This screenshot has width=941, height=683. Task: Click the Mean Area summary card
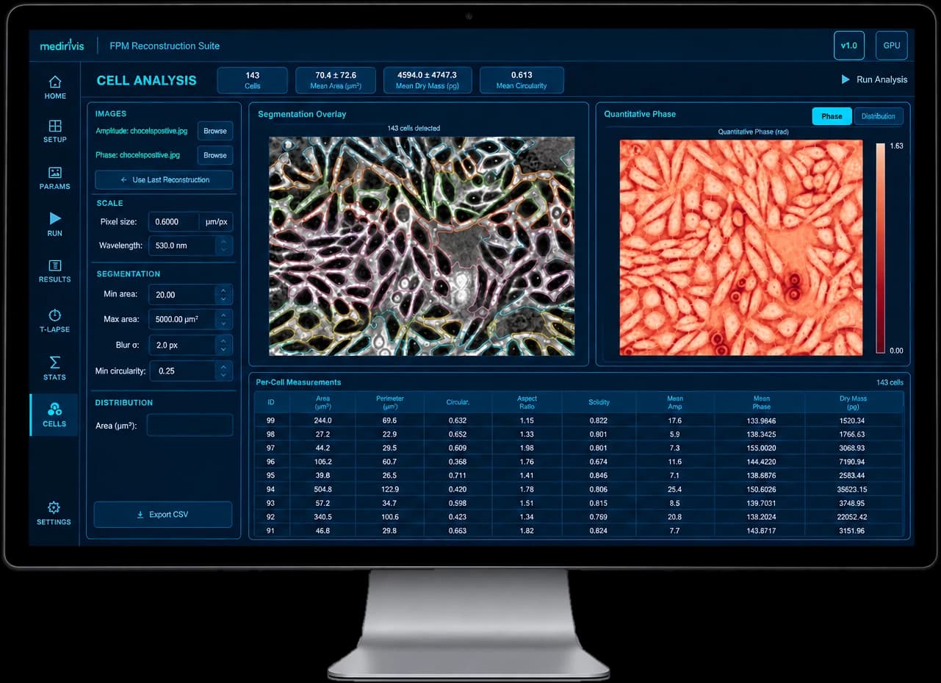[336, 80]
